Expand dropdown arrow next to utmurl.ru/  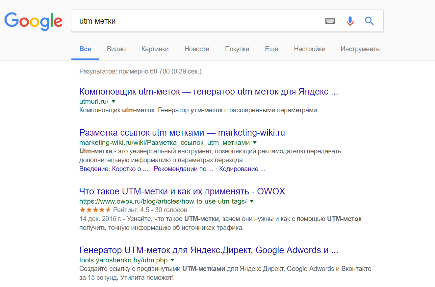[x=114, y=101]
